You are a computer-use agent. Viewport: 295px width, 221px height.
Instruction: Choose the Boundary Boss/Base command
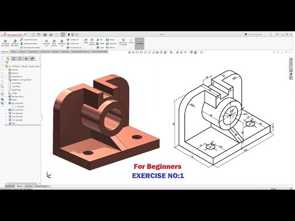(30, 47)
